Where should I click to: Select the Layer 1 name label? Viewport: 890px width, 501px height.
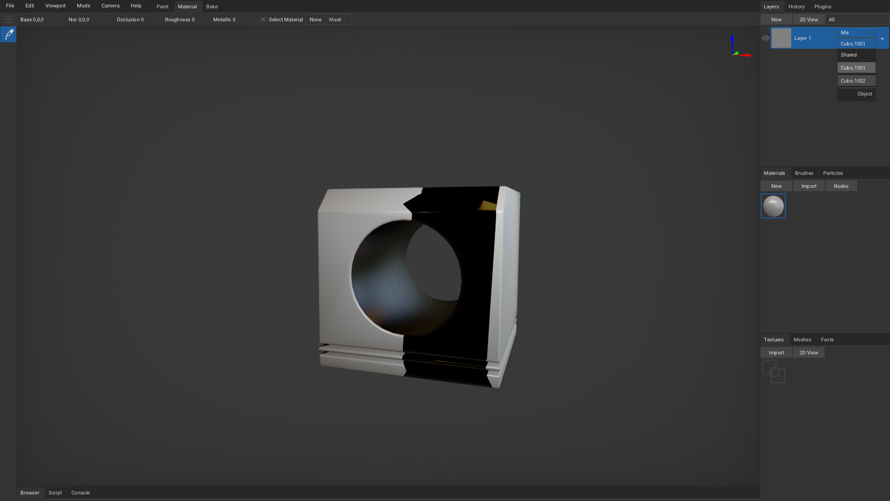(x=803, y=38)
